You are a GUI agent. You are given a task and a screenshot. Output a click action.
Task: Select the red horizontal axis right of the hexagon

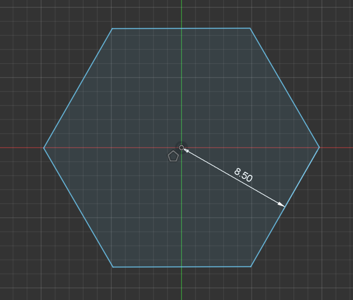click(x=337, y=147)
